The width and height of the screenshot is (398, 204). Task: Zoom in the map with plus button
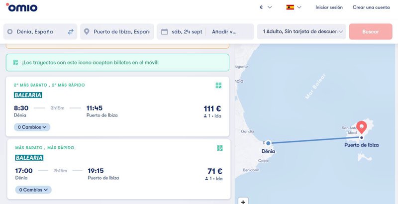coord(243,201)
